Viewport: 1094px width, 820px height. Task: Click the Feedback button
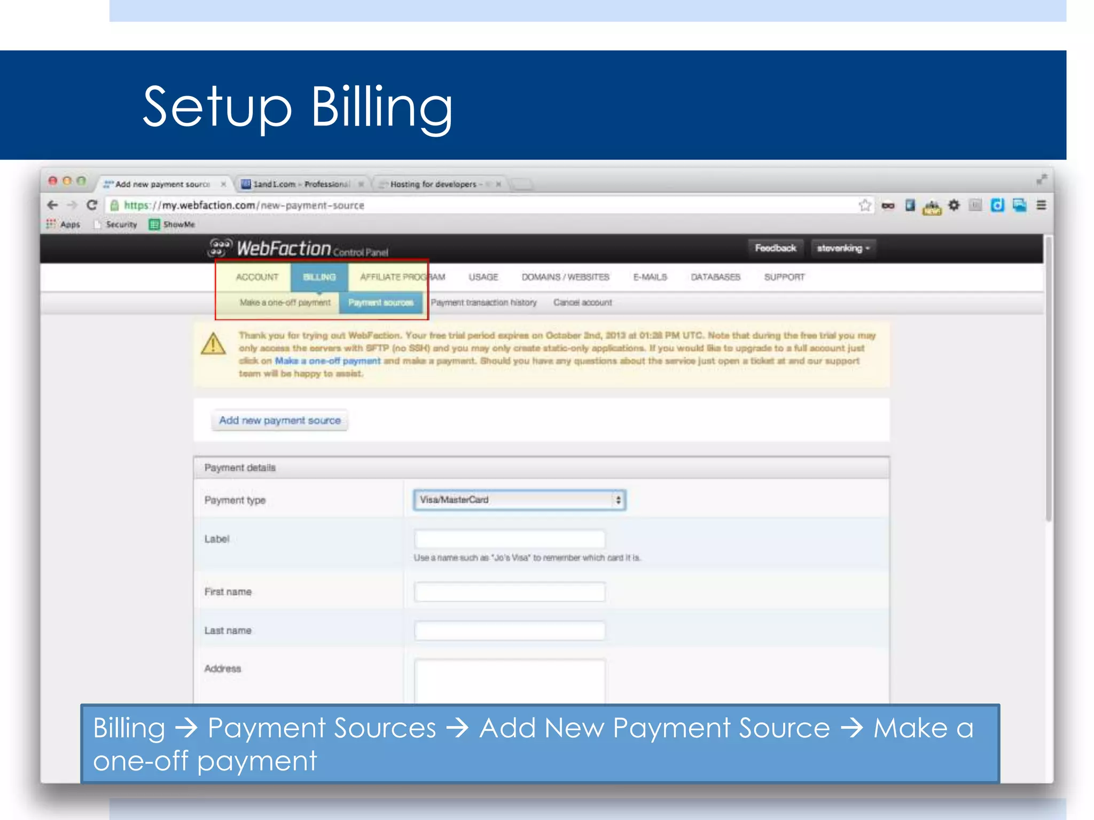(x=776, y=248)
